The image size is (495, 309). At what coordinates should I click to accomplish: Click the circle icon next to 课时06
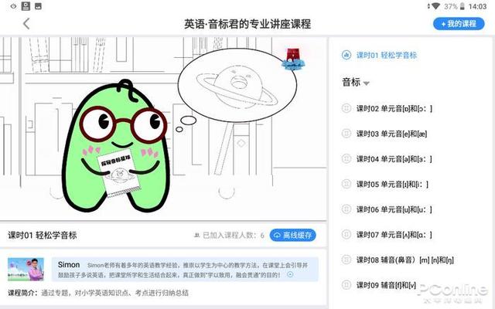(346, 209)
